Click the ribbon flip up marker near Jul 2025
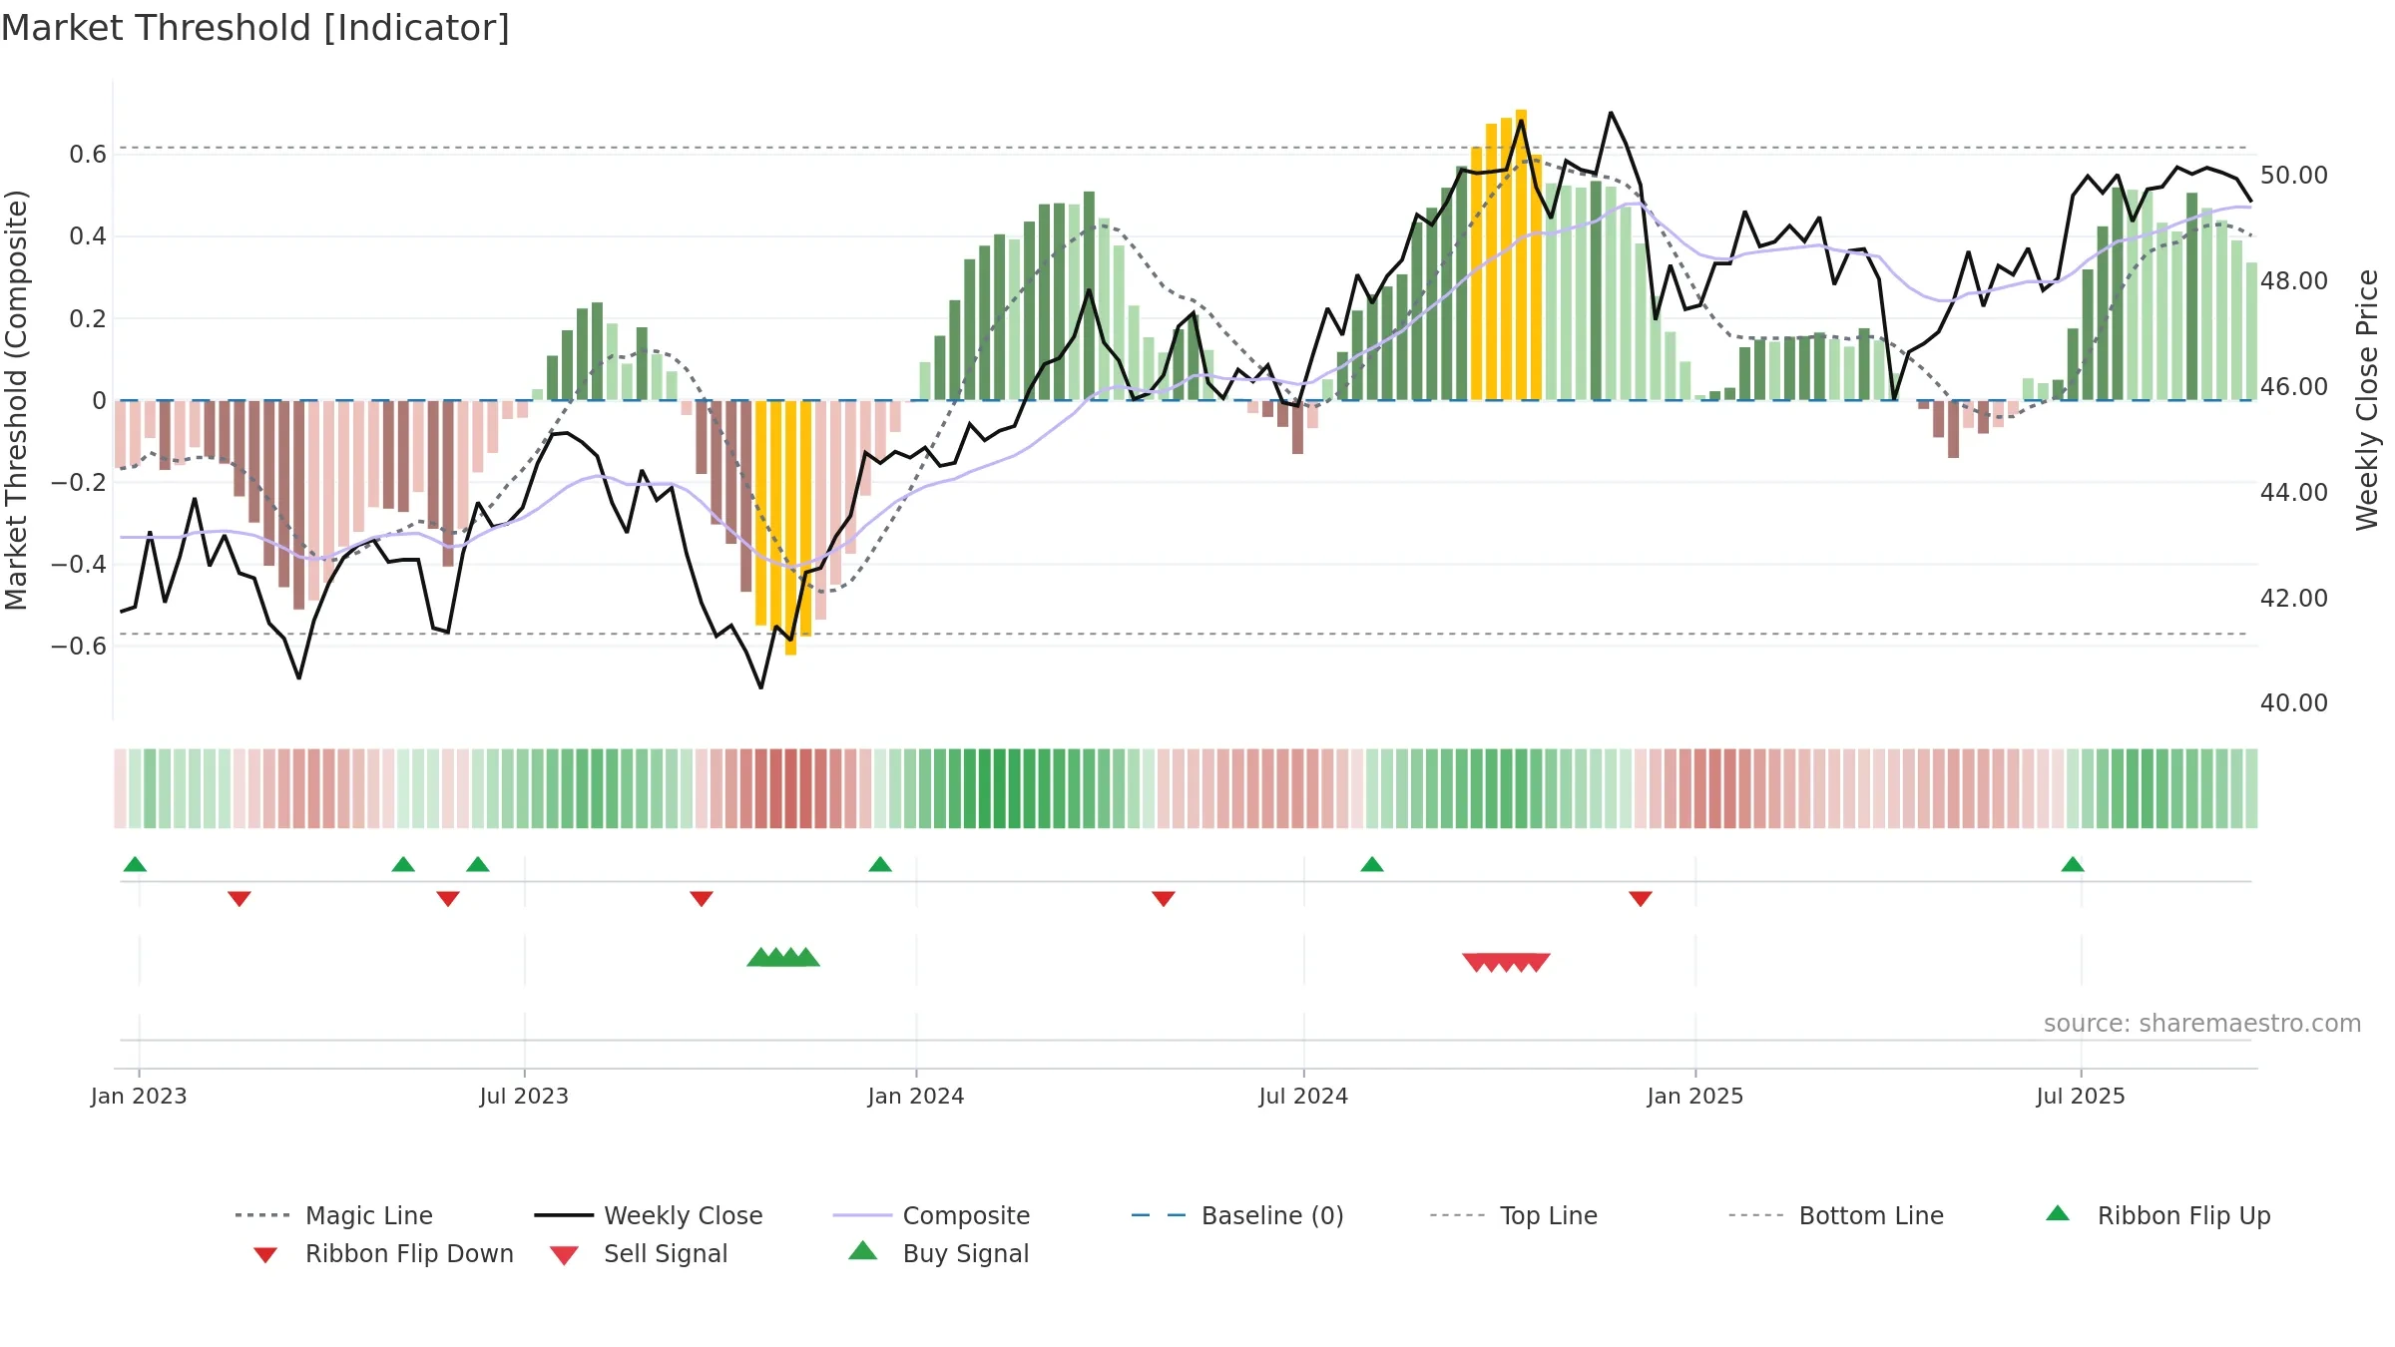This screenshot has width=2395, height=1347. coord(2073,864)
